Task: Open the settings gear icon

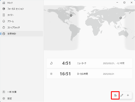Action: (4, 98)
